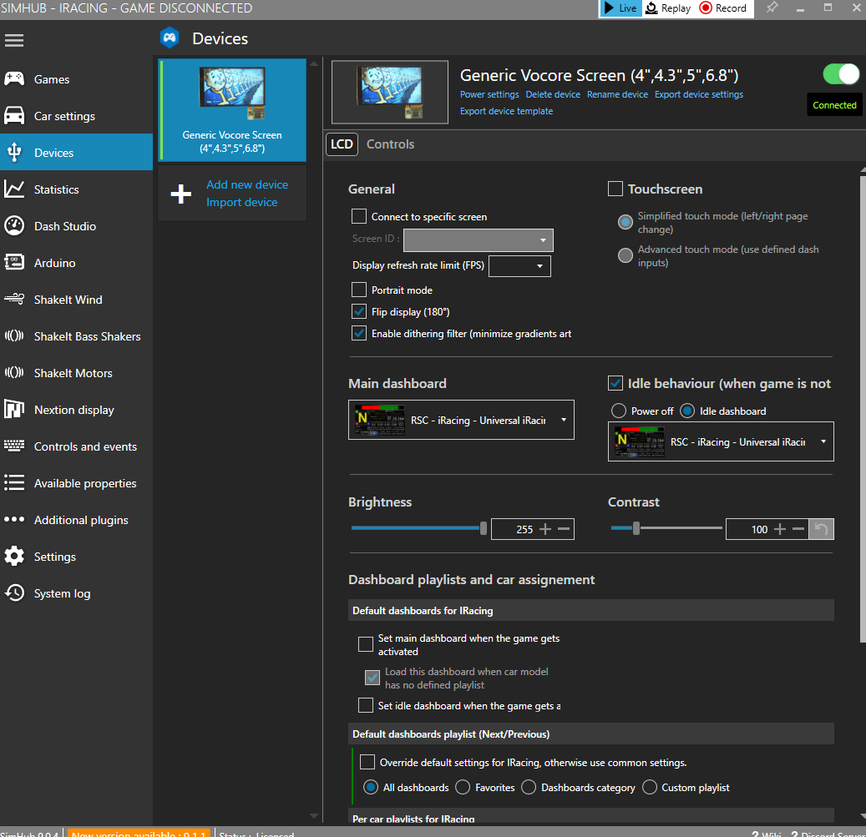The height and width of the screenshot is (837, 866).
Task: Switch to the LCD tab
Action: (342, 144)
